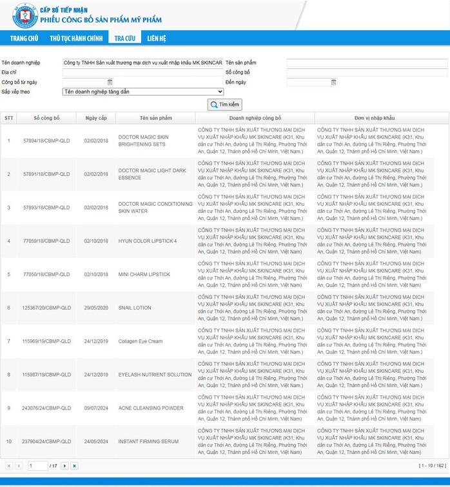Click the 'Số công bố' input field
The height and width of the screenshot is (487, 450).
(367, 72)
